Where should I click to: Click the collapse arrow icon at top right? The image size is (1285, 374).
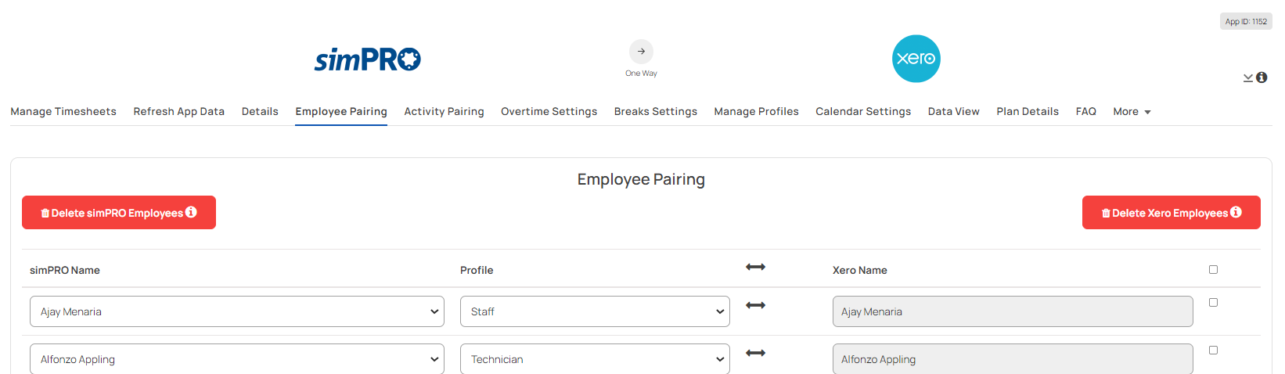1248,77
